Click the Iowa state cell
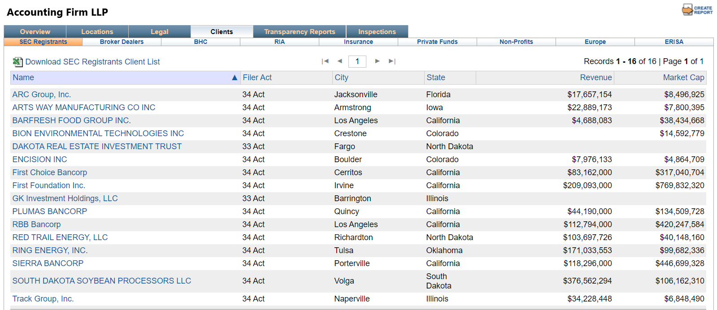Image resolution: width=717 pixels, height=310 pixels. click(435, 108)
